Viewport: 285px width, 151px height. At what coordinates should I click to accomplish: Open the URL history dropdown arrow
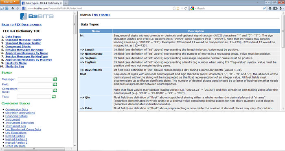coord(182,9)
